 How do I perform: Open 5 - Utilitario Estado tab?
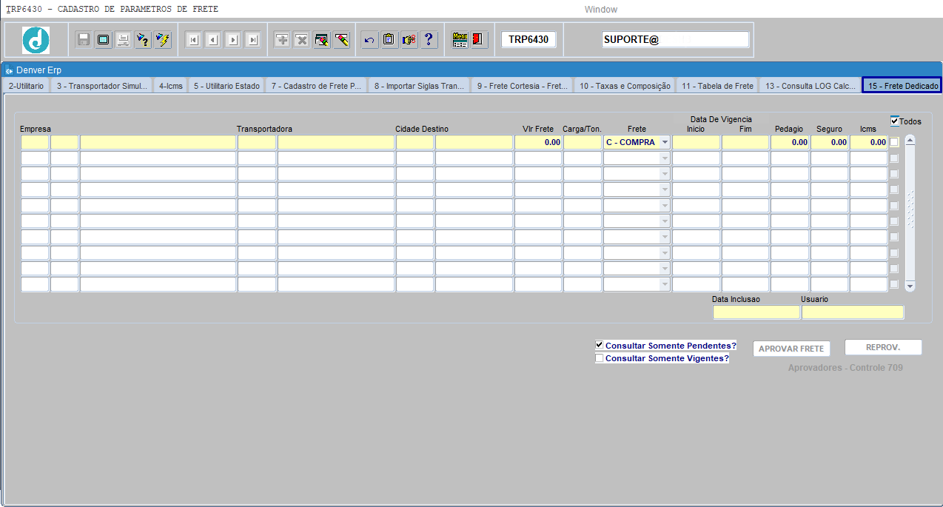[226, 86]
